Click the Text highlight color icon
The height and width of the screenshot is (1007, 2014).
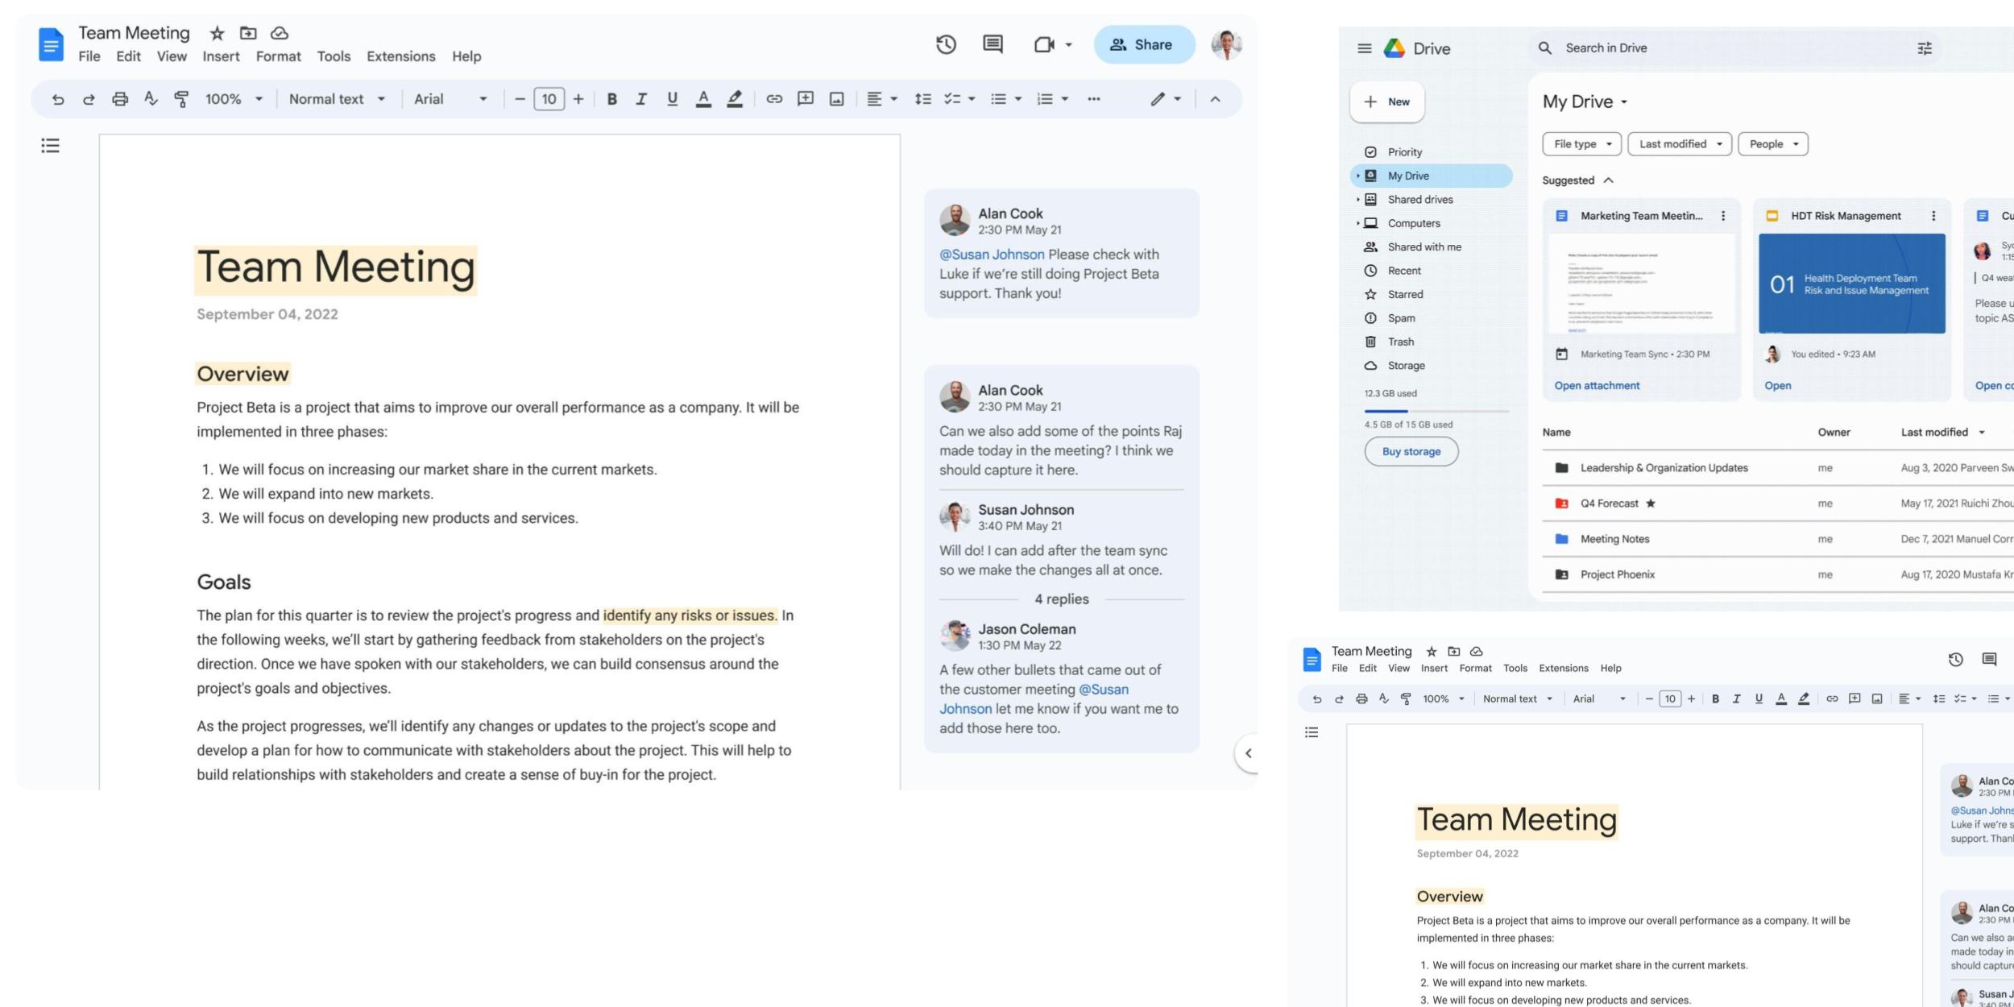tap(733, 99)
